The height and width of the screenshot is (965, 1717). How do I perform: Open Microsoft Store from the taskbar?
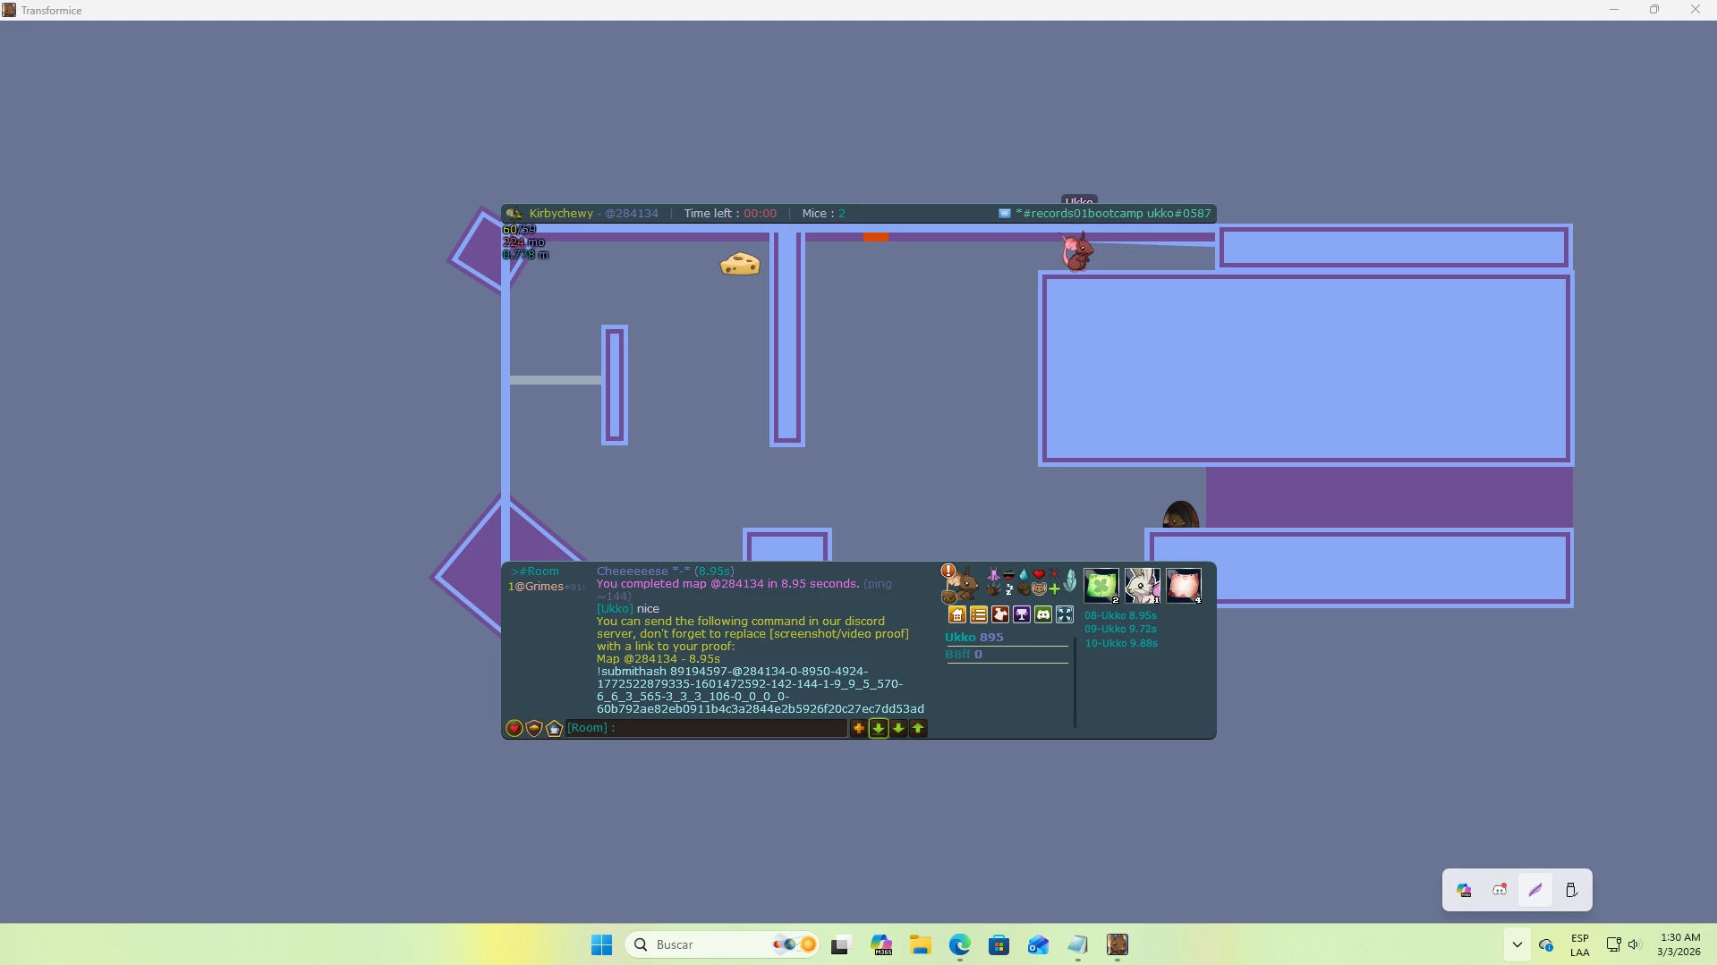999,944
